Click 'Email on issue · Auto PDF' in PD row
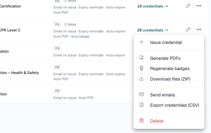211x133 pixels. pos(73,98)
